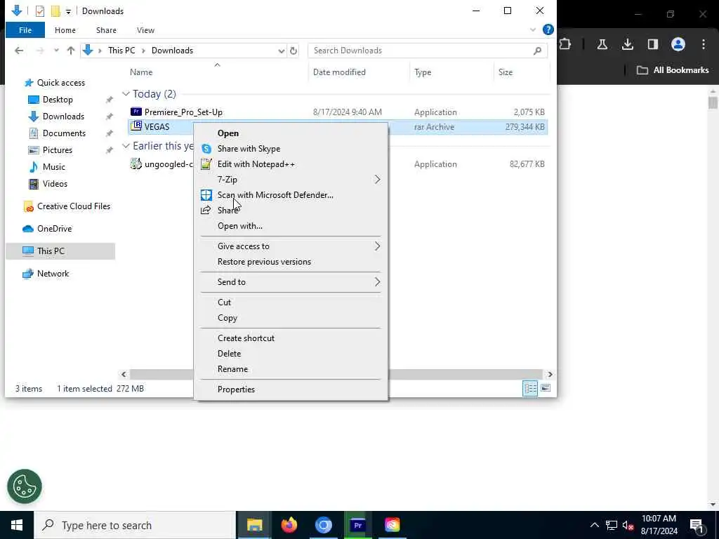Show hidden system tray icons chevron
Viewport: 719px width, 539px height.
coord(594,525)
